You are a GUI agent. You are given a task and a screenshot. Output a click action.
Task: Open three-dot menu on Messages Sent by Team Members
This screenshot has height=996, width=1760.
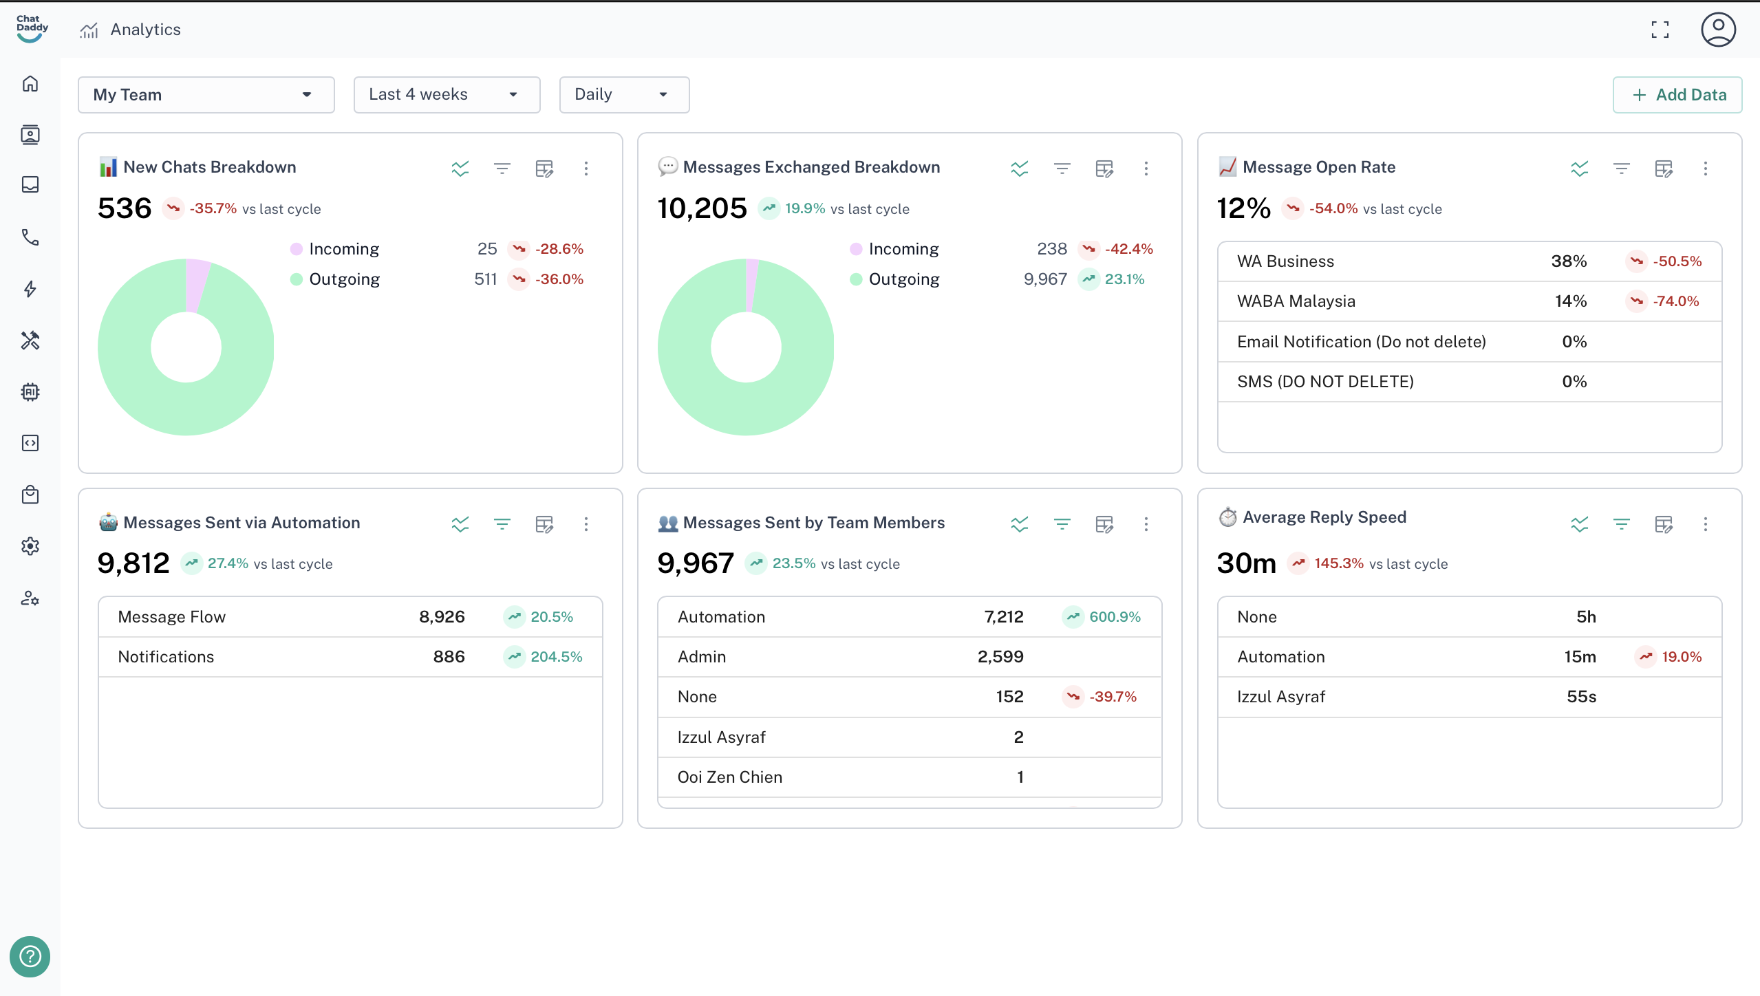[x=1146, y=524]
